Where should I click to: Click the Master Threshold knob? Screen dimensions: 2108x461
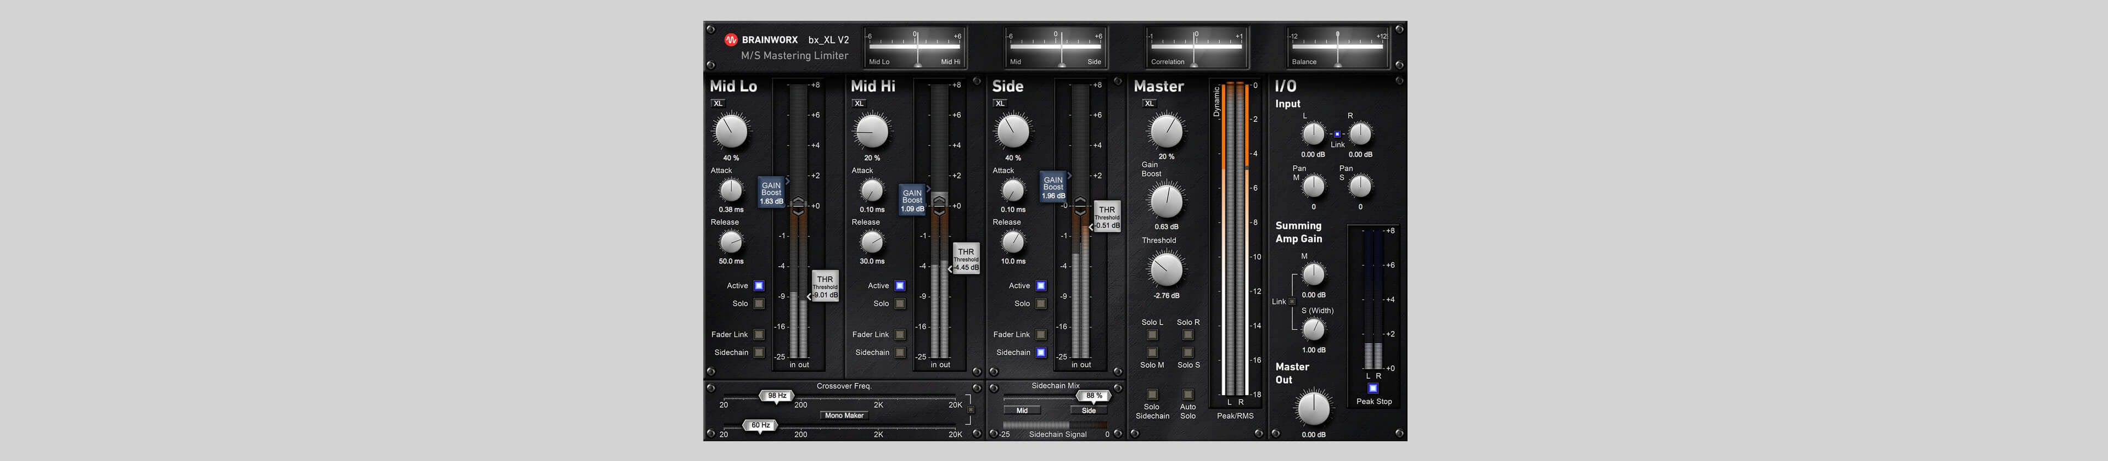[1166, 269]
